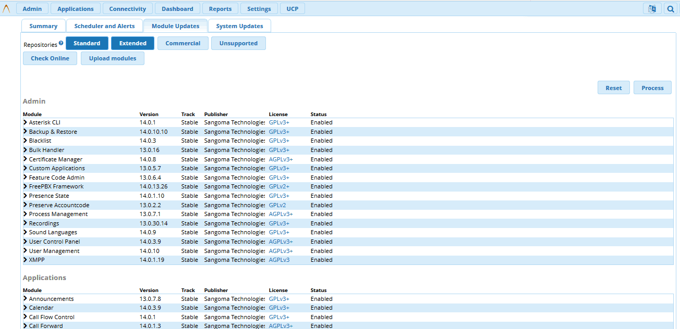This screenshot has height=329, width=680.
Task: Click version 14.0.10.10 of Backup & Restore
Action: coord(154,132)
